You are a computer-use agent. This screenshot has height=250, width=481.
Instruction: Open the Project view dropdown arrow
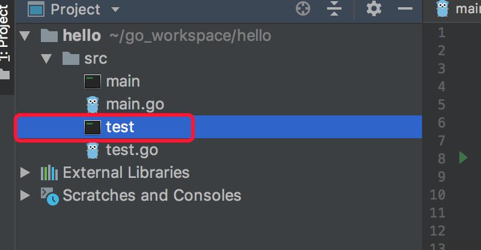tap(115, 10)
